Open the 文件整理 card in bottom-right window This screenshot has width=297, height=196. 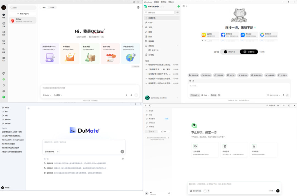205,150
